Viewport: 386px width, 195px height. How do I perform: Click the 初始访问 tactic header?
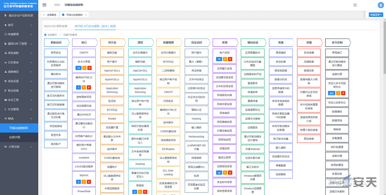coord(56,43)
